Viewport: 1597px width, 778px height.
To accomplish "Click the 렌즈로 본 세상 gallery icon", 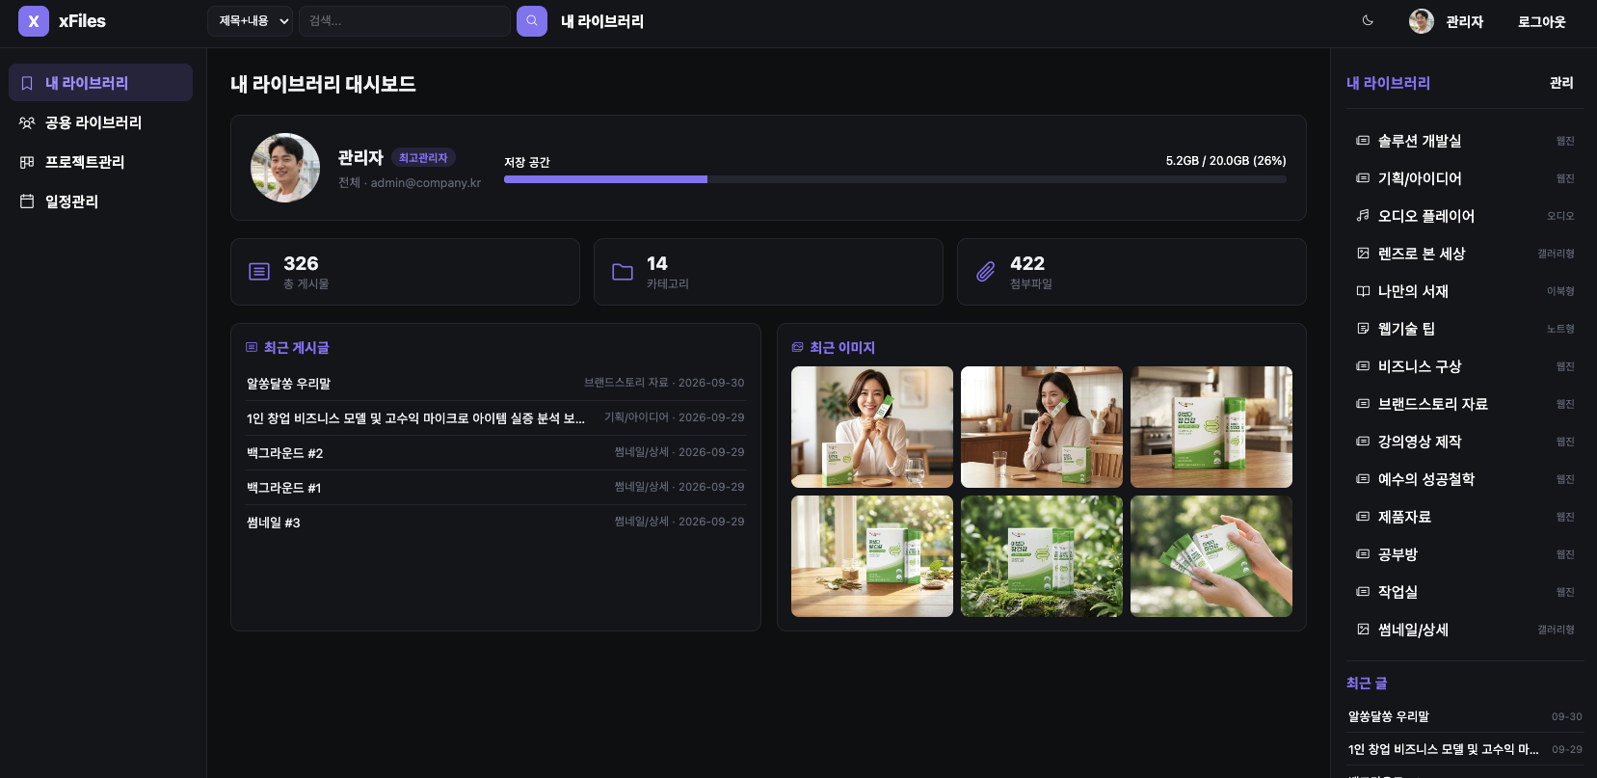I will tap(1363, 254).
